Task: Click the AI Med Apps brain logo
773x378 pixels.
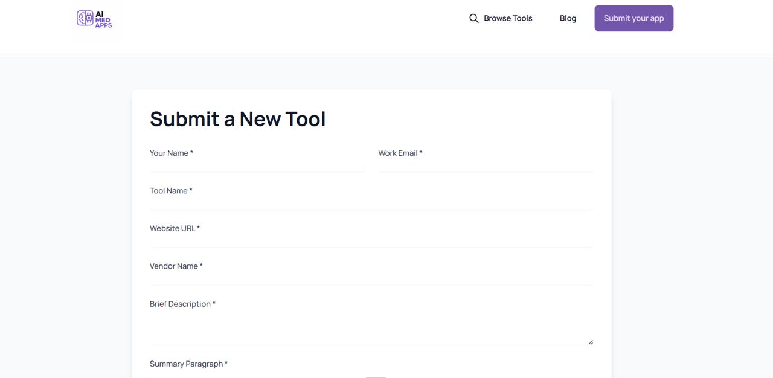Action: (x=94, y=19)
